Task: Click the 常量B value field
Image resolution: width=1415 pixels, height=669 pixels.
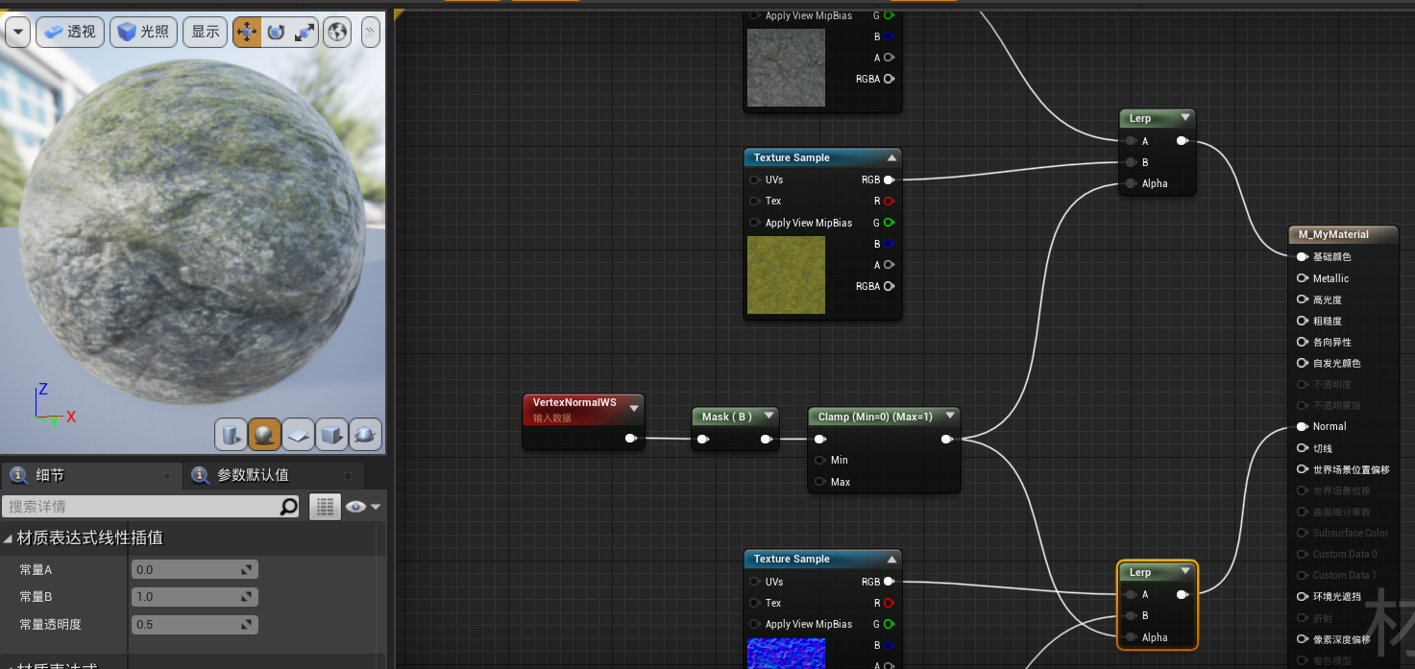Action: (x=194, y=596)
